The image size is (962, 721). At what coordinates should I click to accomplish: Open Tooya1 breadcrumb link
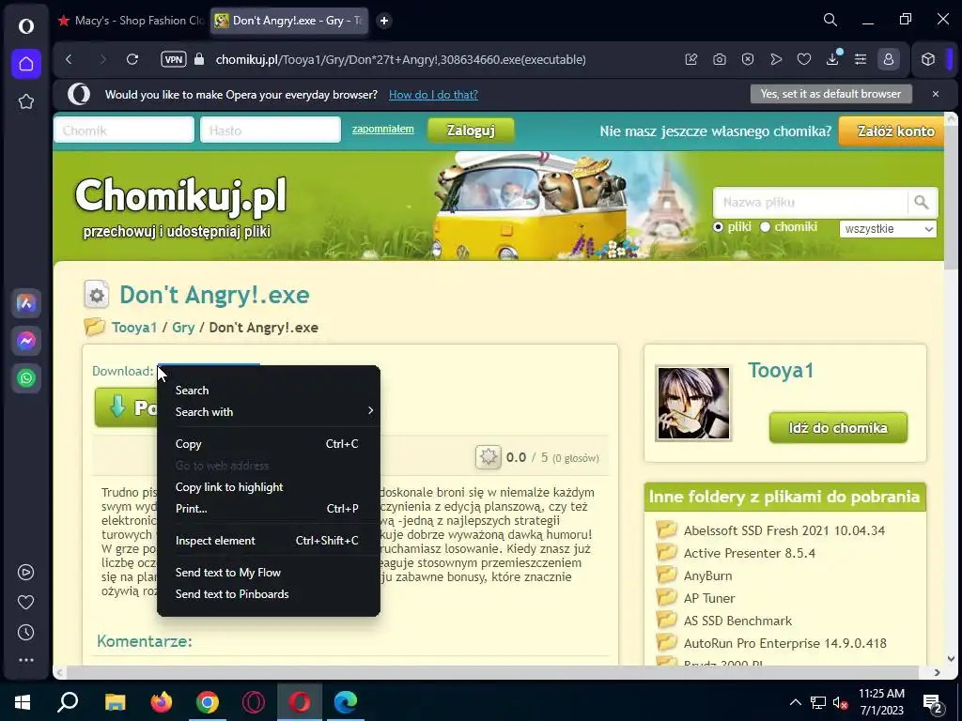(134, 328)
